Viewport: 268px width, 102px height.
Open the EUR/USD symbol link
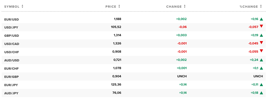pos(12,19)
